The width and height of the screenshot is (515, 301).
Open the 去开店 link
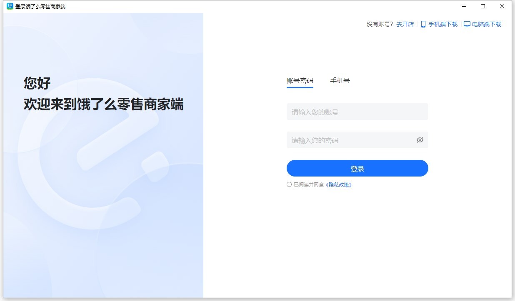405,24
